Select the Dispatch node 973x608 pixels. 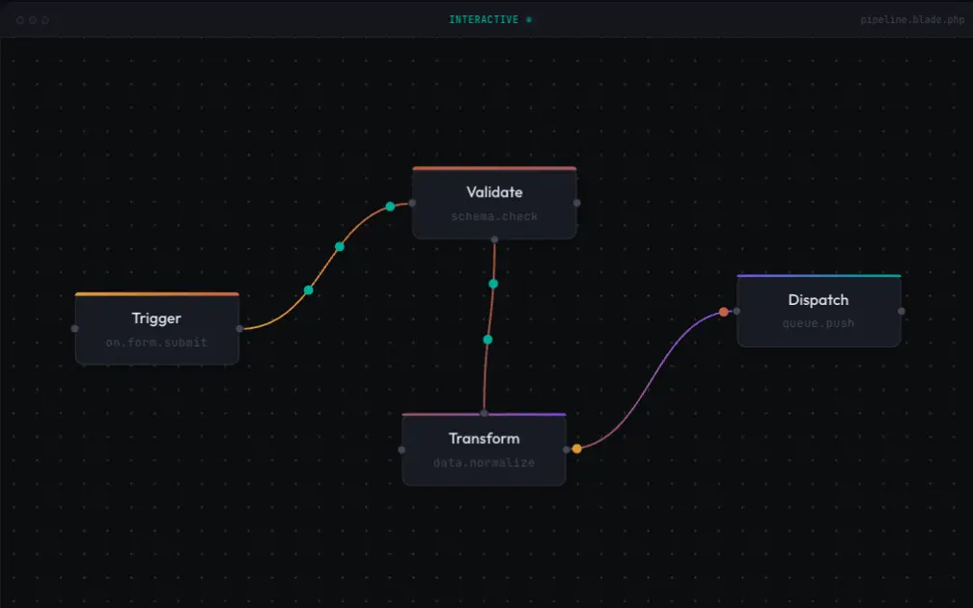tap(819, 311)
